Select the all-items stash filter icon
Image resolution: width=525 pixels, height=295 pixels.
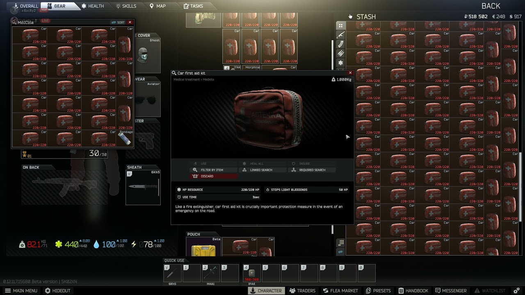coord(340,25)
